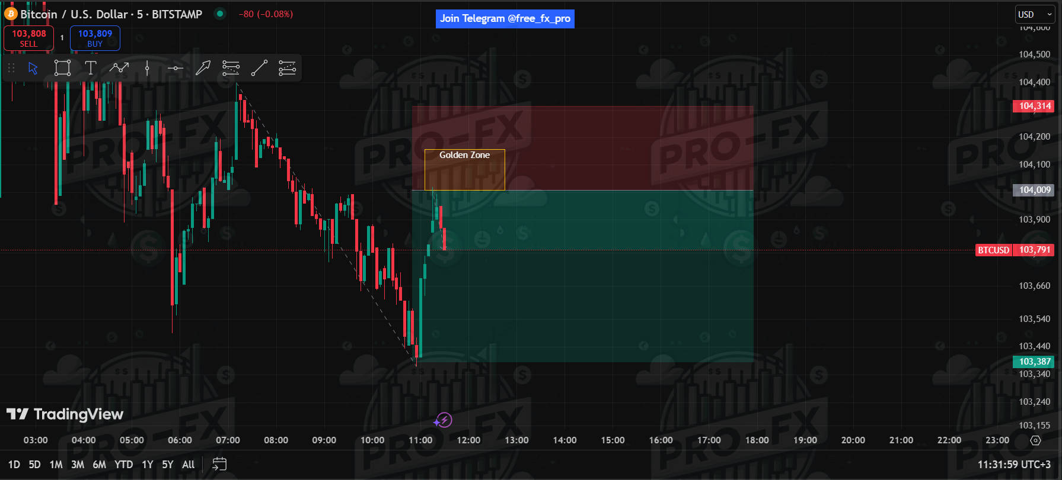Click the 103,808 SELL button
Image resolution: width=1062 pixels, height=480 pixels.
point(28,38)
